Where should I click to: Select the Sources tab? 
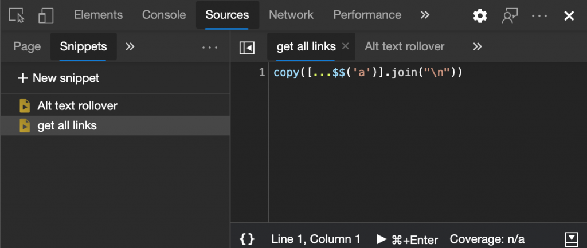227,15
